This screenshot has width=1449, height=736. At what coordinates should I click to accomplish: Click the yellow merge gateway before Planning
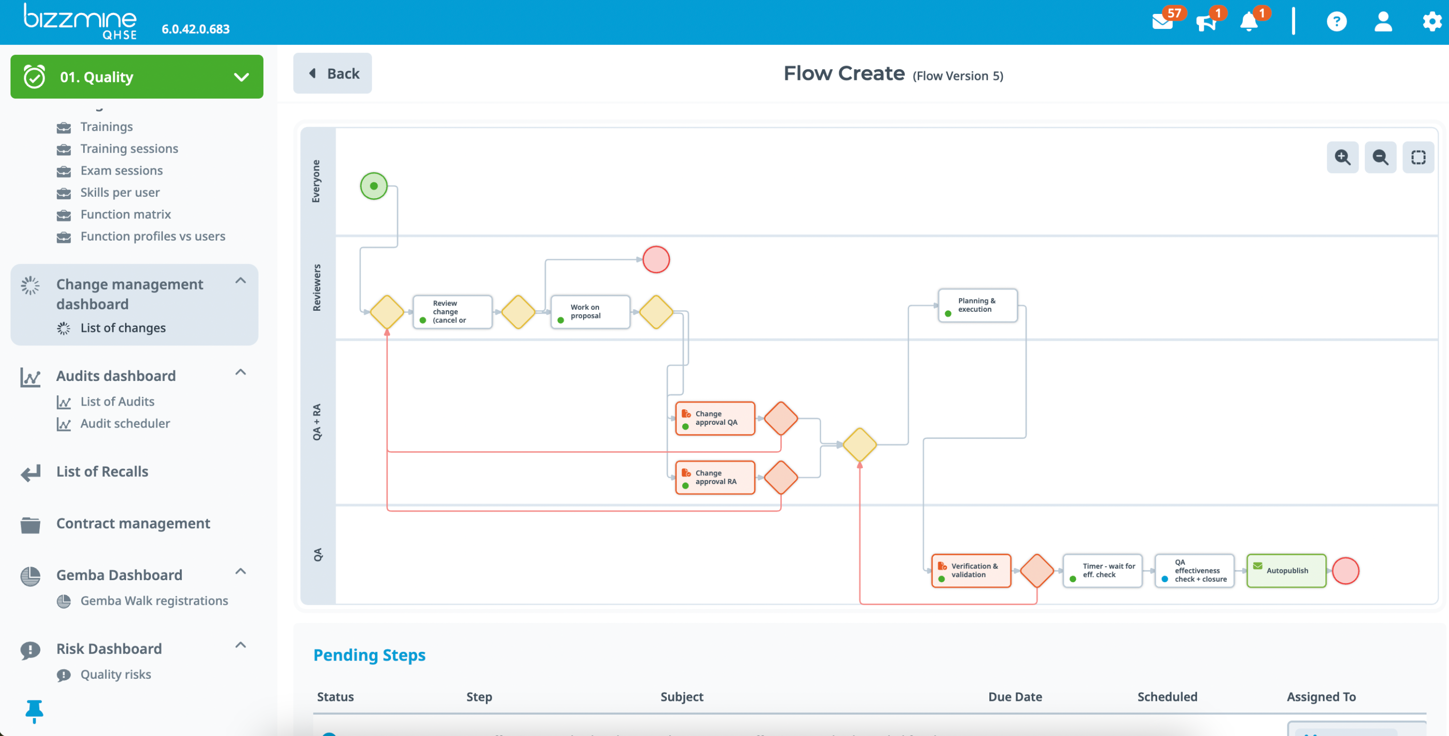point(860,444)
